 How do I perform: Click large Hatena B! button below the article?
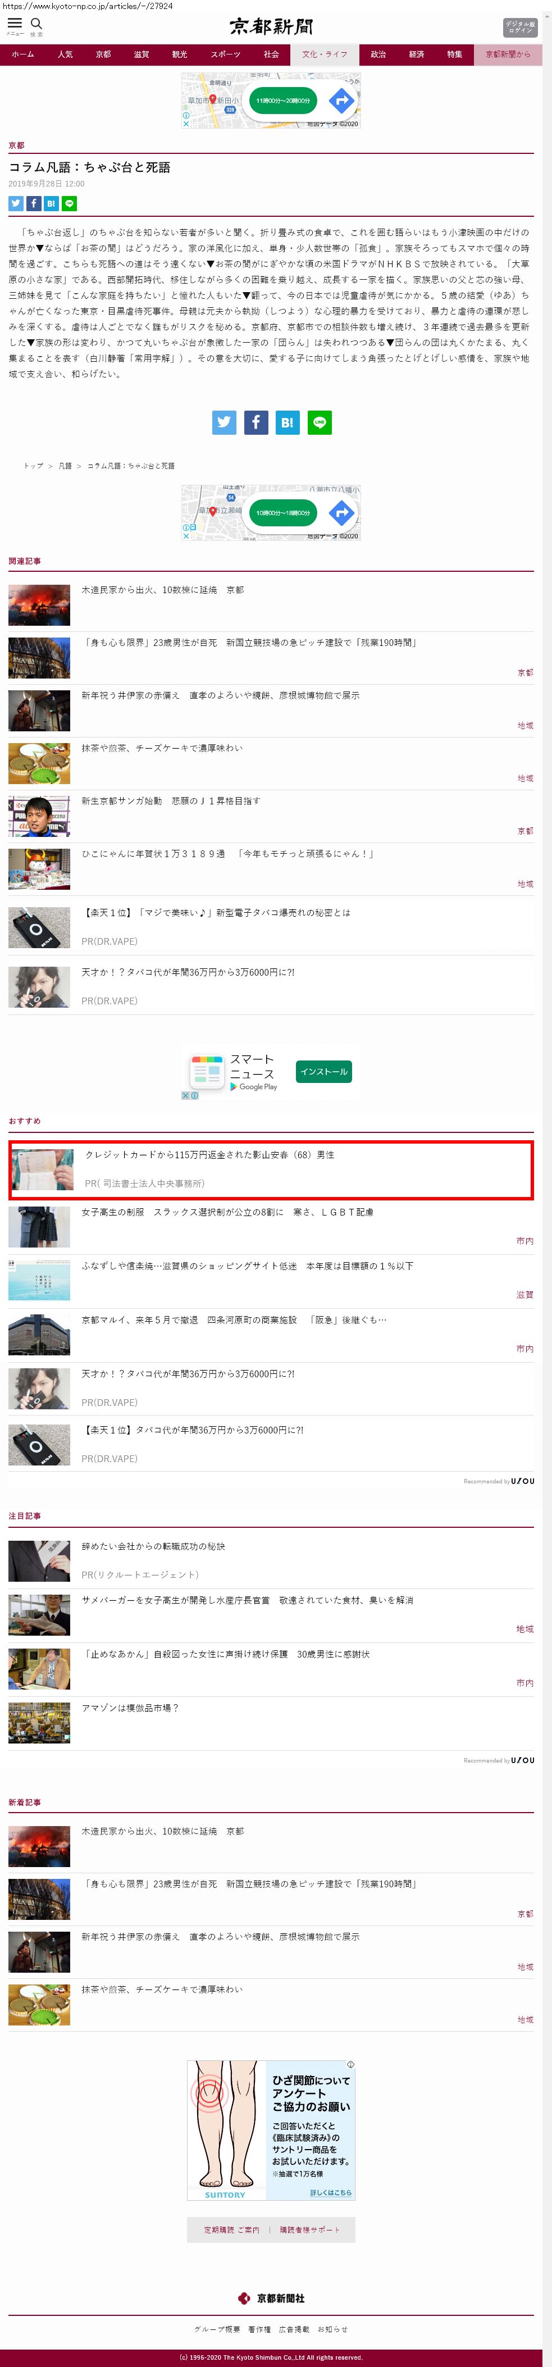(x=288, y=422)
